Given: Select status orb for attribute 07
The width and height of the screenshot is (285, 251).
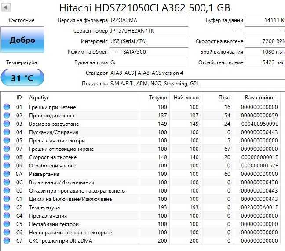Looking at the screenshot, I should coord(7,149).
